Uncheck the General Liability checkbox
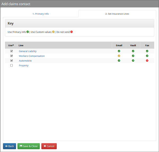Screen dimensions: 159x152 point(11,51)
